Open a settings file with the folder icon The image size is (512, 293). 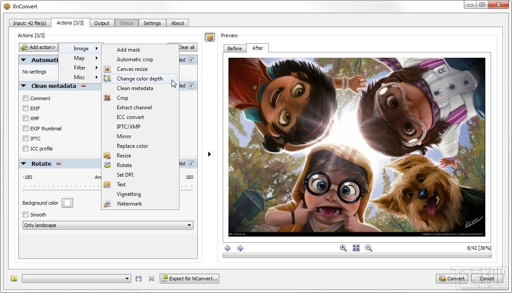(x=14, y=278)
